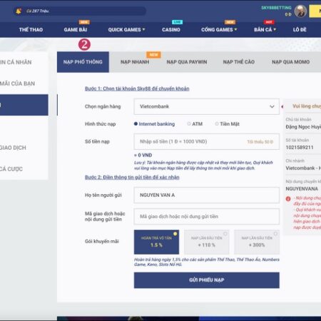Open the CASINO menu
This screenshot has width=321, height=321.
171,30
